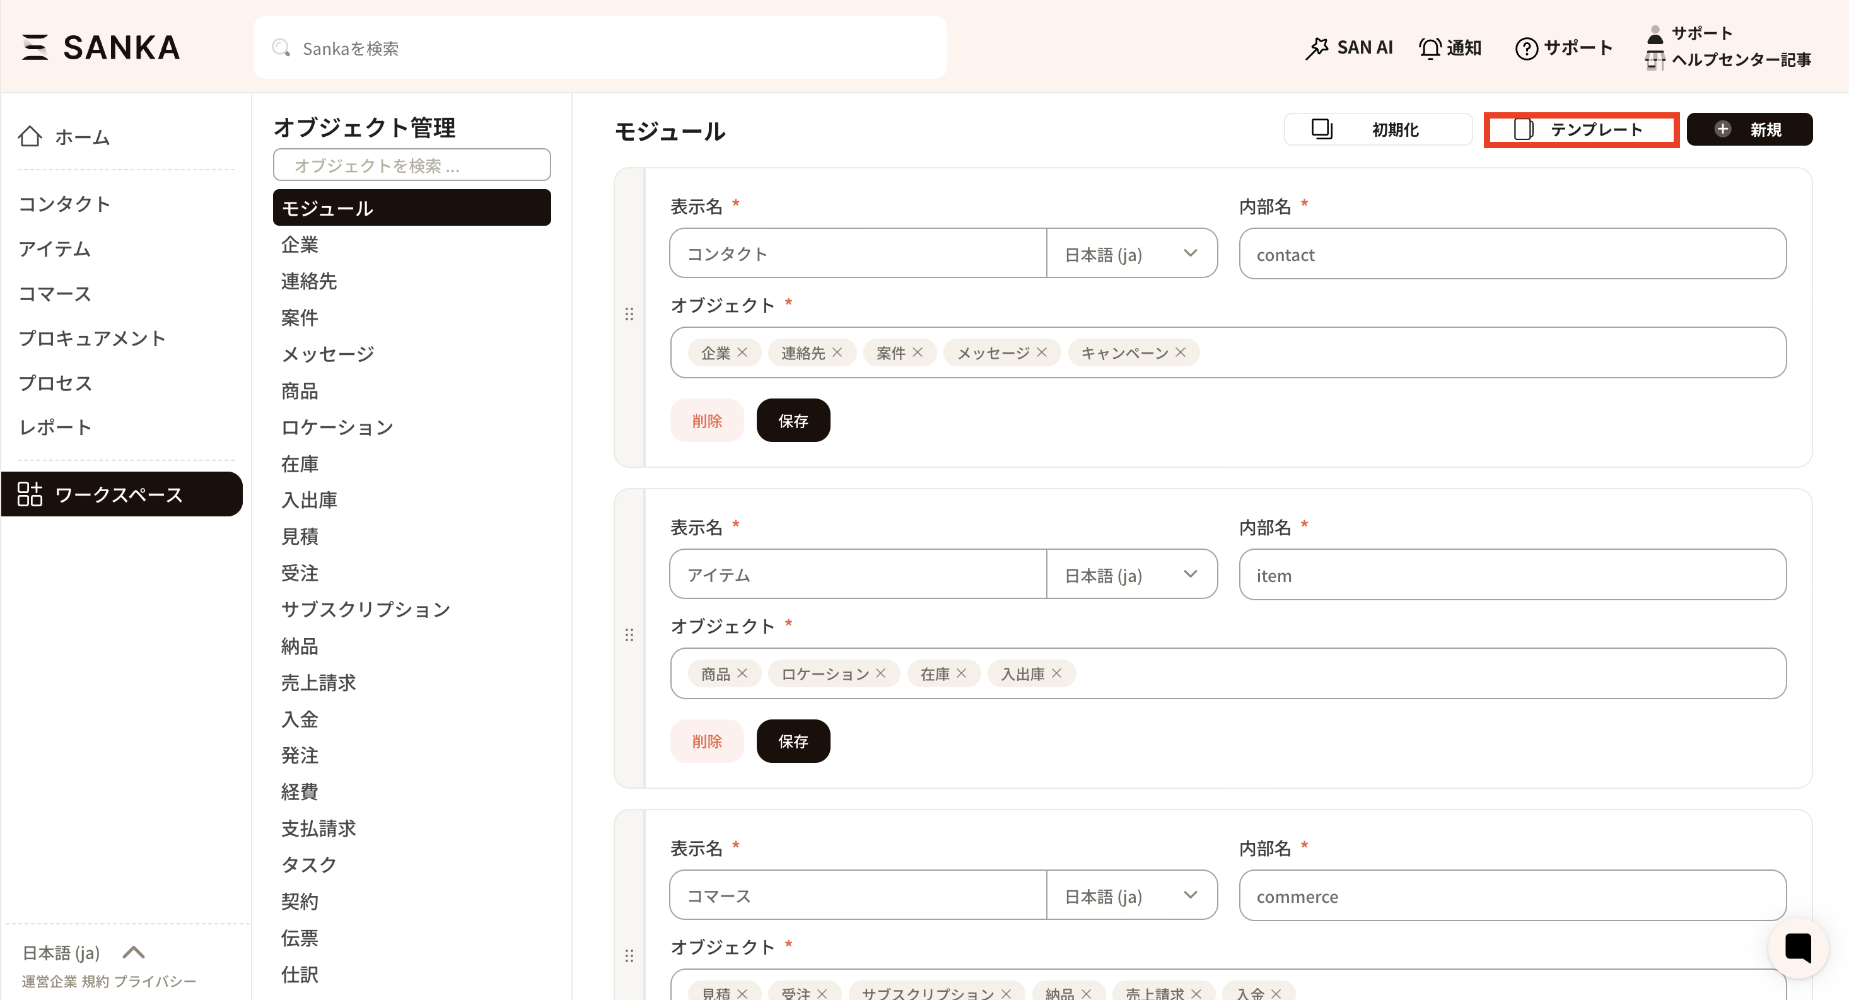Remove 案件 tag from objects

coord(918,352)
